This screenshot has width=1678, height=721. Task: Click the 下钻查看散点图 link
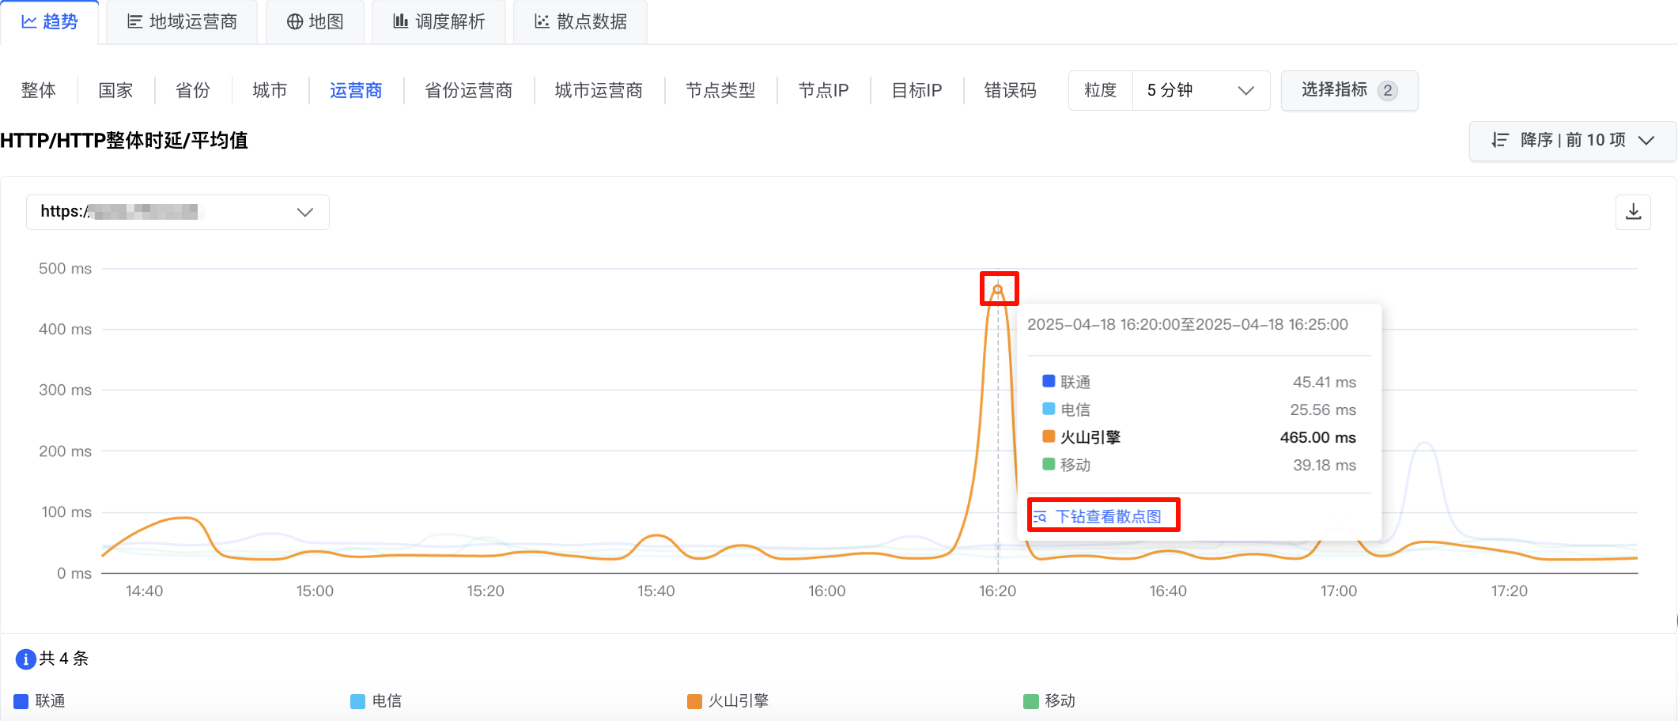click(x=1108, y=517)
